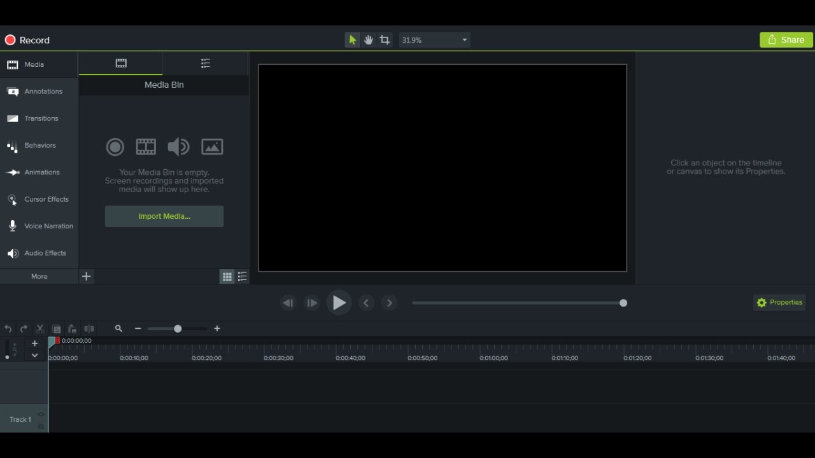Click the previous frame step-back button
The image size is (815, 458).
click(x=288, y=303)
